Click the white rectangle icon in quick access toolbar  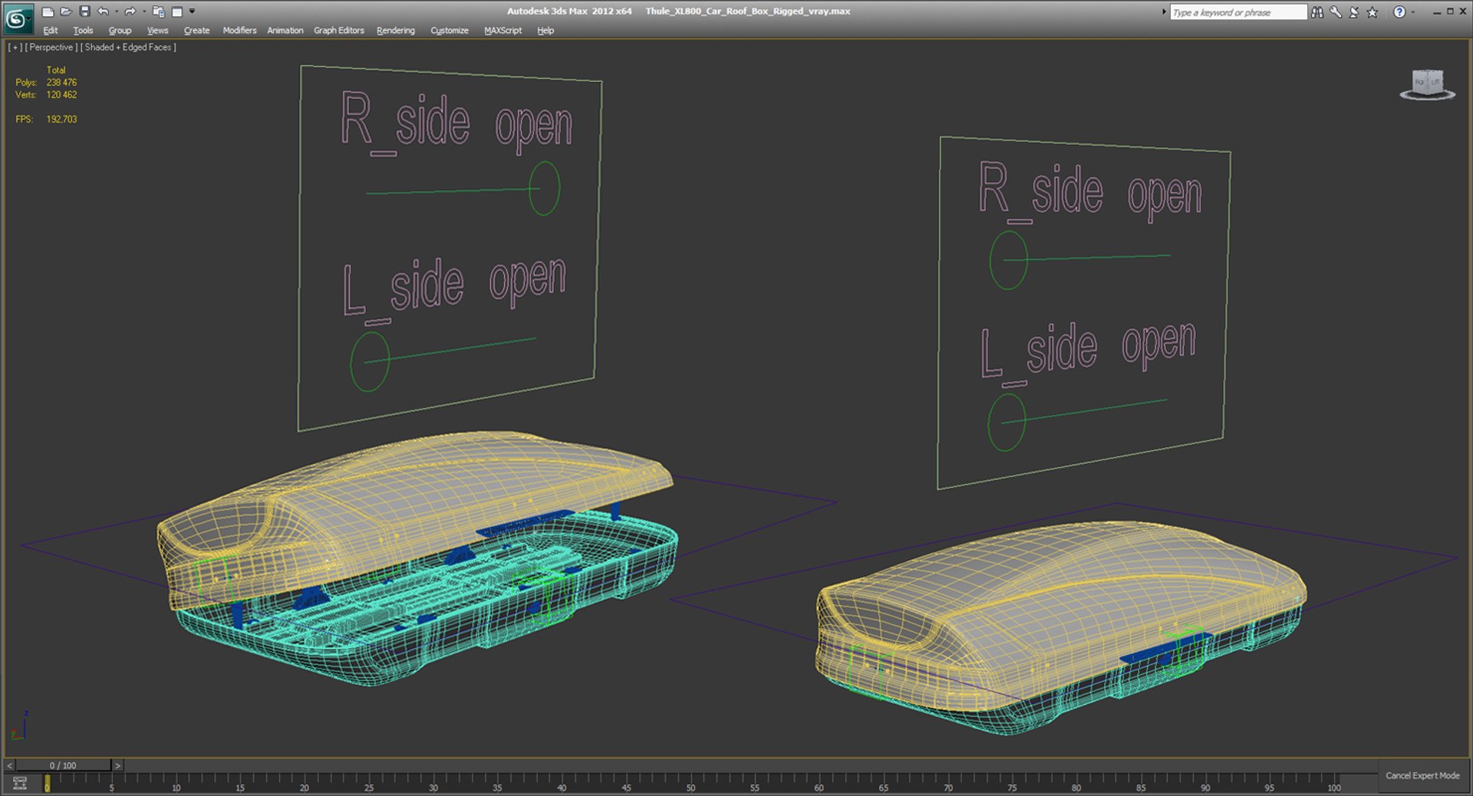pos(177,12)
